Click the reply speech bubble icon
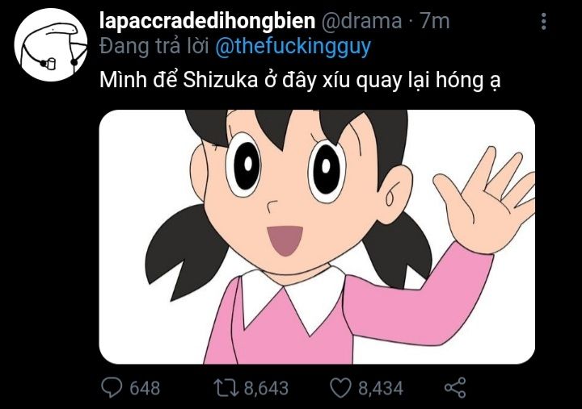This screenshot has height=409, width=582. [112, 387]
